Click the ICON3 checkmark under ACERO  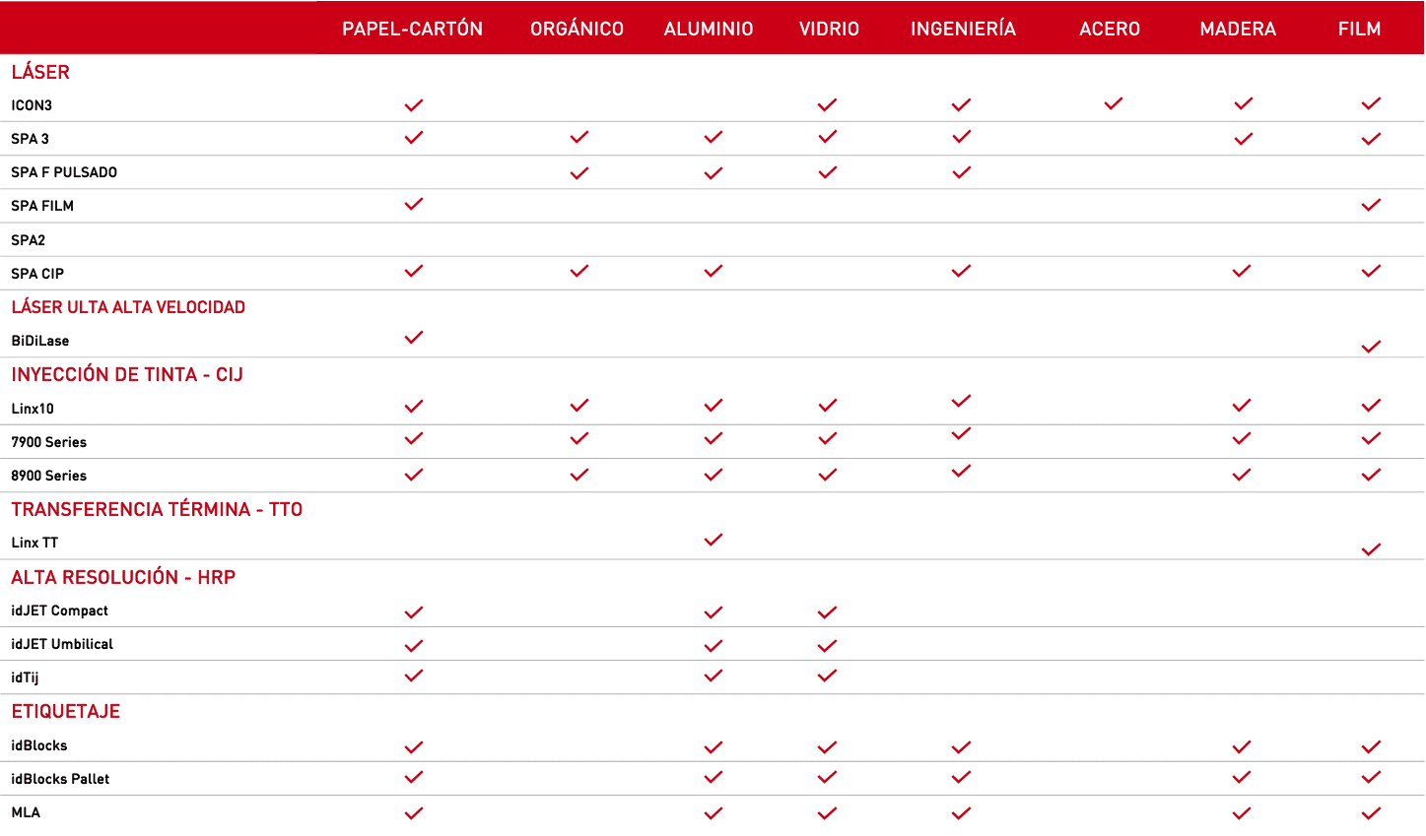click(x=1114, y=103)
